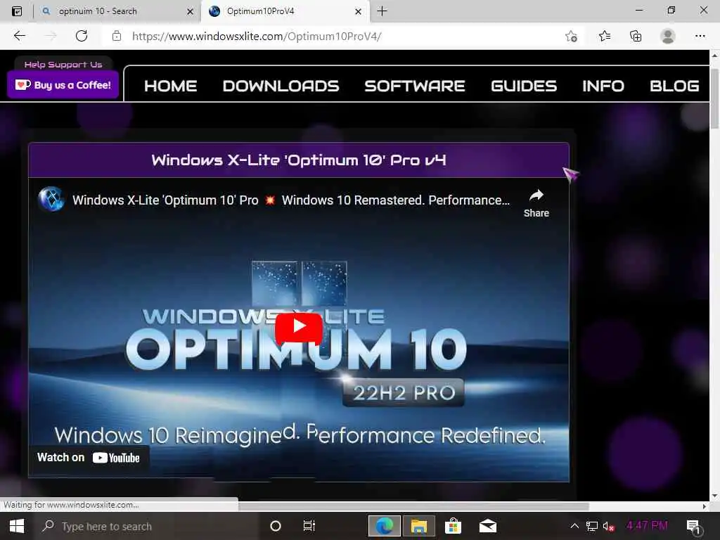720x540 pixels.
Task: Open the SOFTWARE menu item
Action: (415, 86)
